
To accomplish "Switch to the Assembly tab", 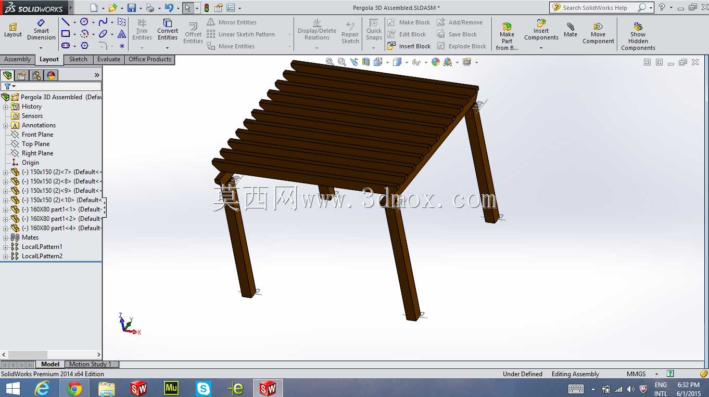I will point(18,59).
